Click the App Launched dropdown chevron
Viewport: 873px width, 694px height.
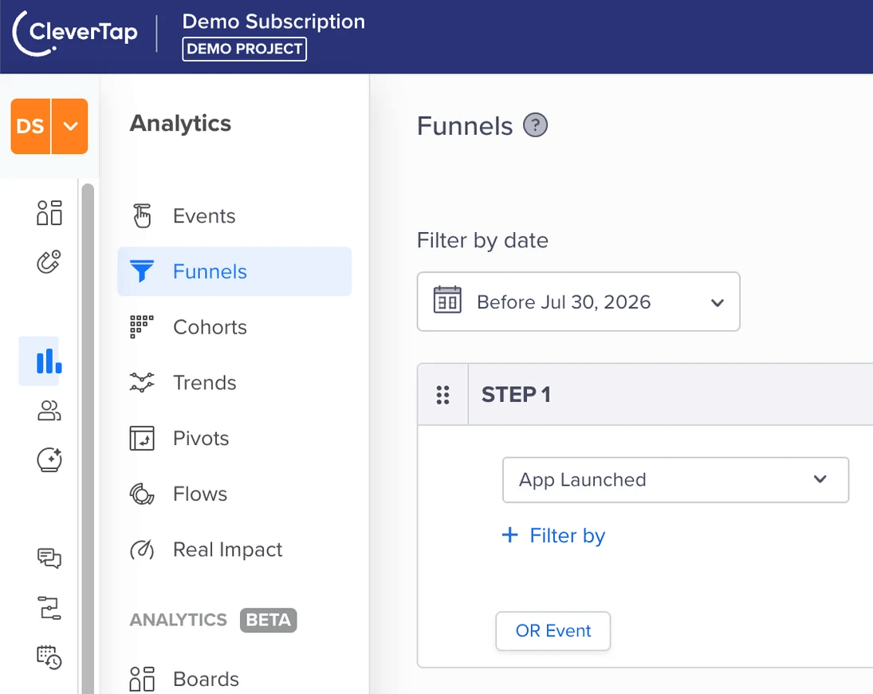pos(820,479)
